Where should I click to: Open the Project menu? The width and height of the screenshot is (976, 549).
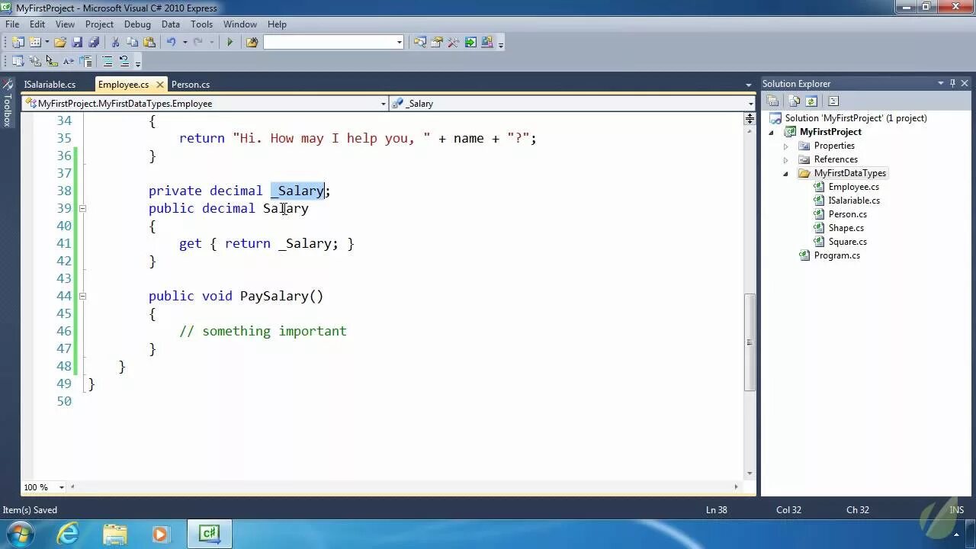(99, 24)
